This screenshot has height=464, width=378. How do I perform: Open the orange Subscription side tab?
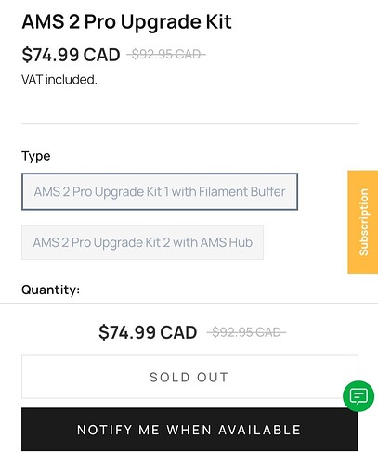point(363,222)
